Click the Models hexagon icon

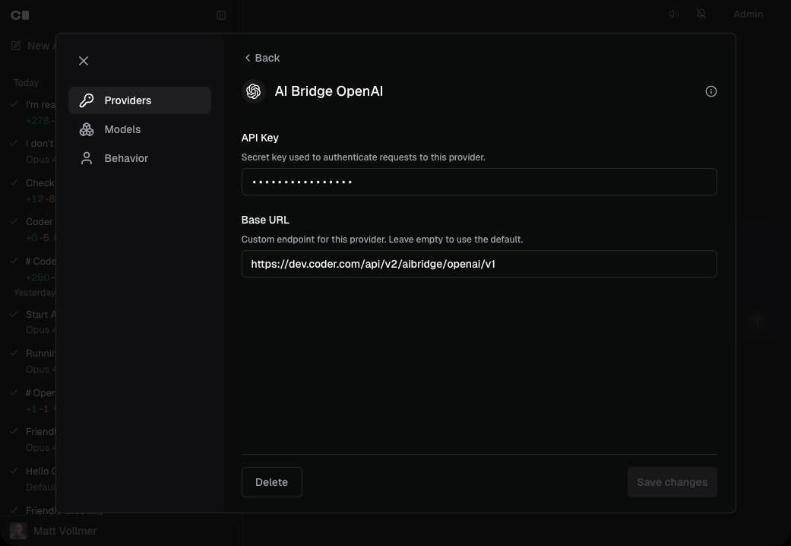pos(87,129)
